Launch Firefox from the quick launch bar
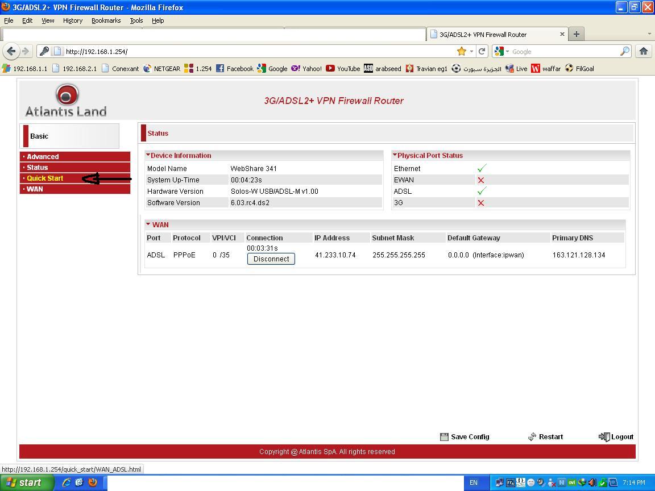 [93, 482]
